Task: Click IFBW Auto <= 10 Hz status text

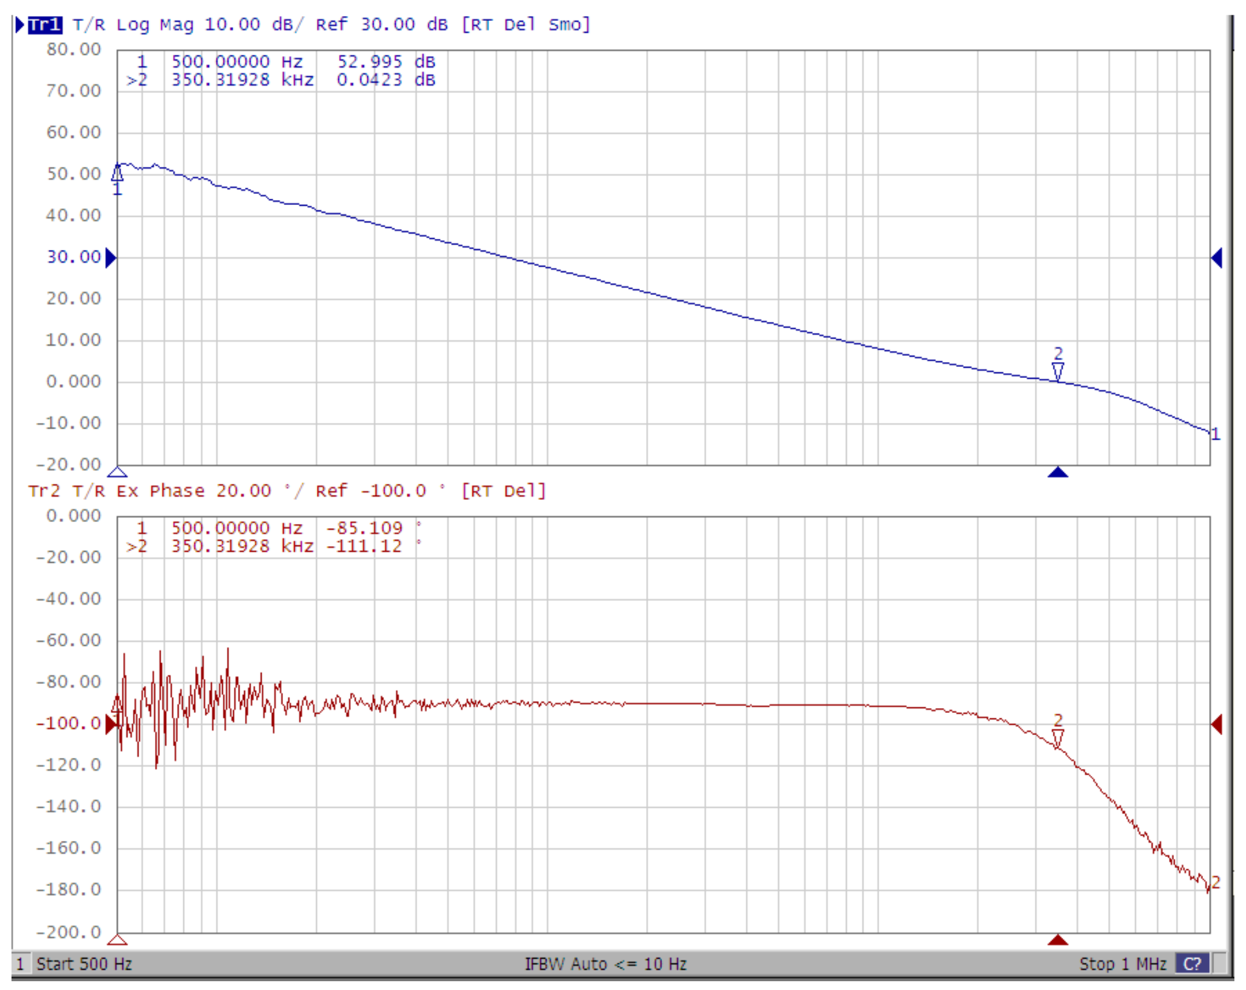Action: point(605,964)
